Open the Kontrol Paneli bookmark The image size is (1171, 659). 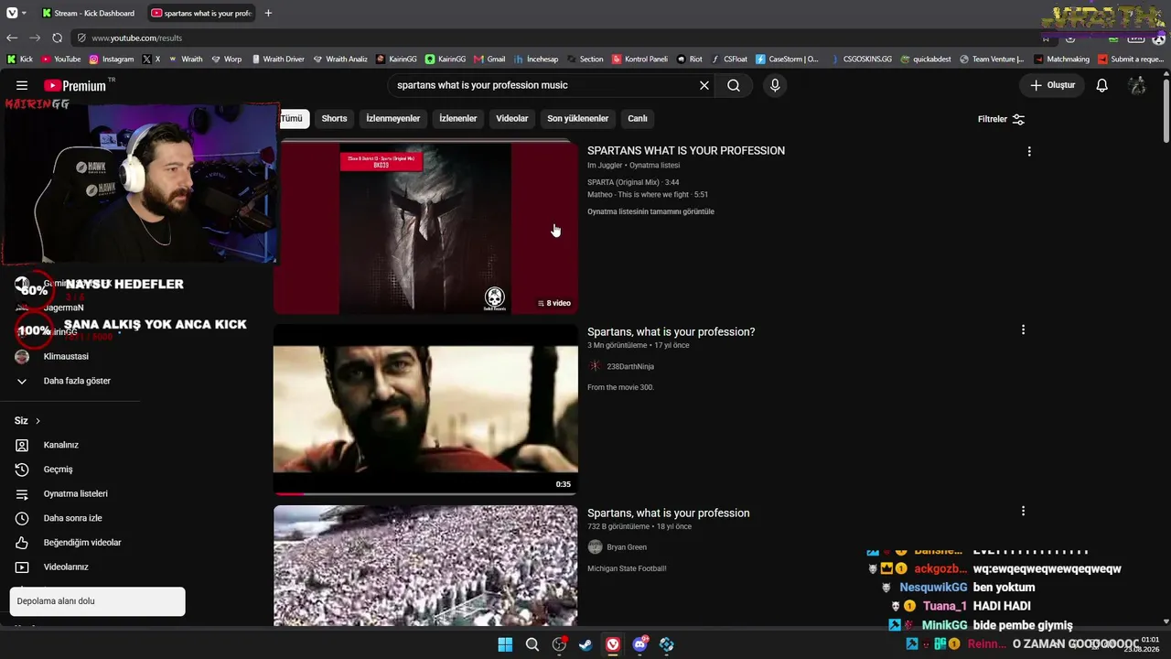639,59
